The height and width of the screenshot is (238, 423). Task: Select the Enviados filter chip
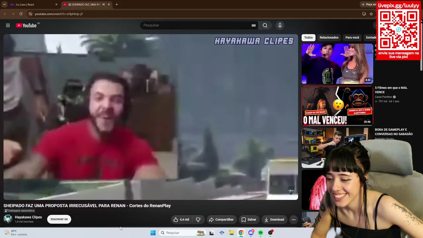point(371,38)
